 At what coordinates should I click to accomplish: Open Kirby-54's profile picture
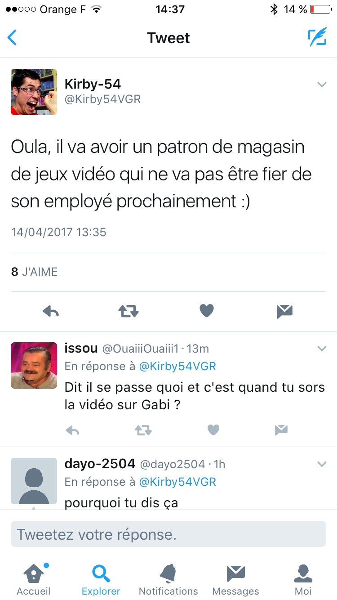click(34, 92)
